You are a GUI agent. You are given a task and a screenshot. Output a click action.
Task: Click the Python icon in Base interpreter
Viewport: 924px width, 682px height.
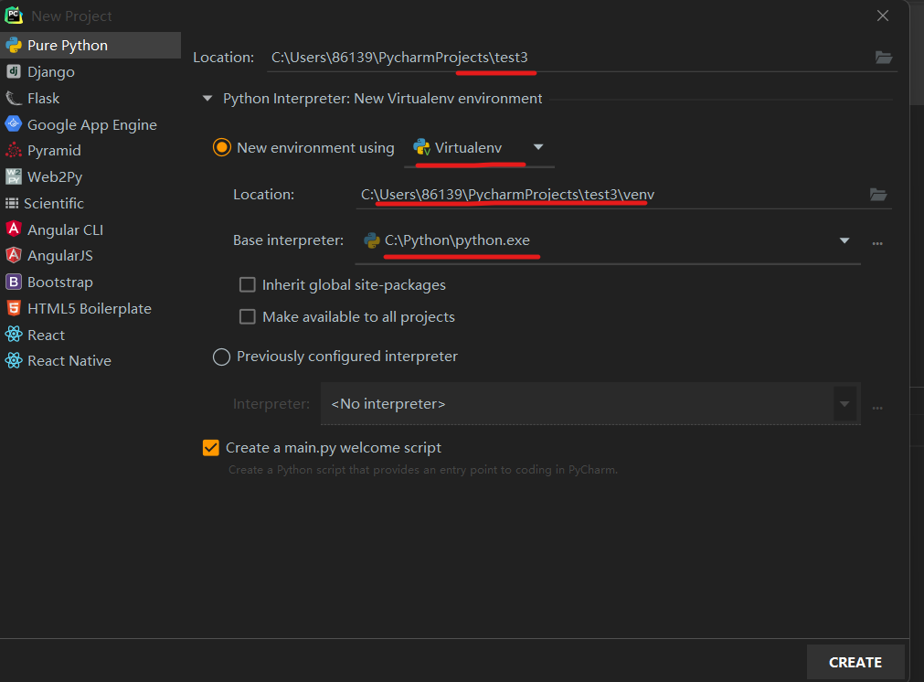click(372, 240)
